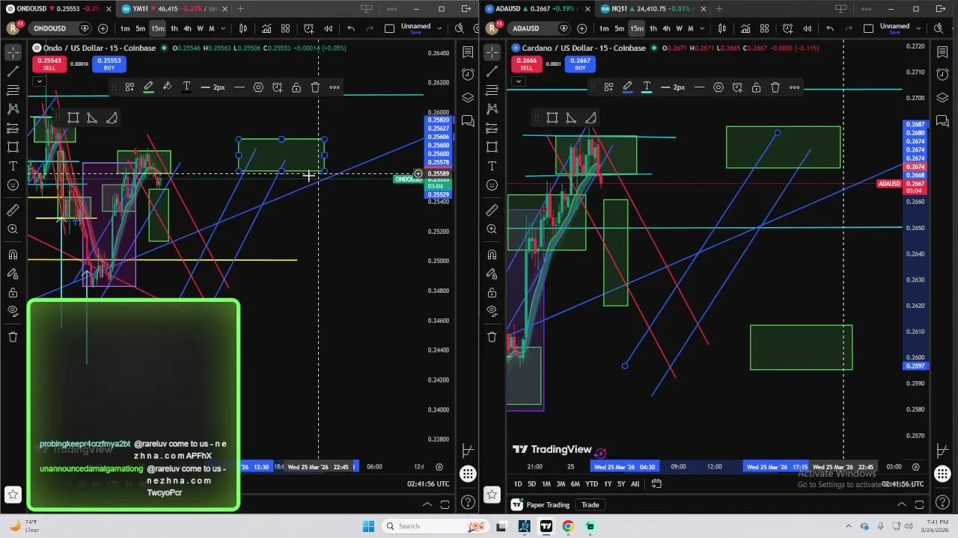Lock the selected drawing in ADAUSD floating toolbar

pyautogui.click(x=756, y=87)
